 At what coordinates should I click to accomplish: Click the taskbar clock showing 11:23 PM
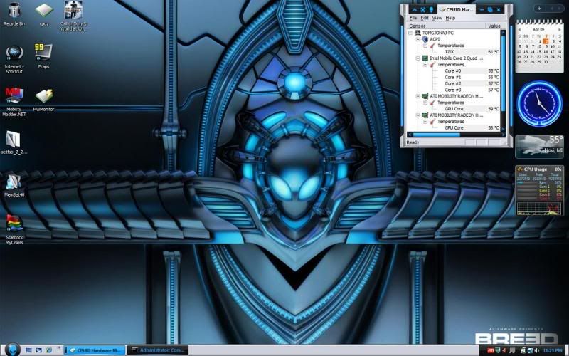pos(553,350)
